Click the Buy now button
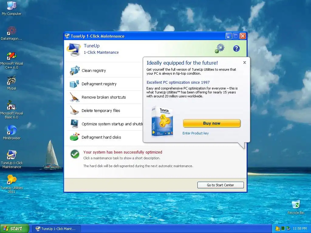Viewport: 311px width, 233px height. tap(212, 123)
